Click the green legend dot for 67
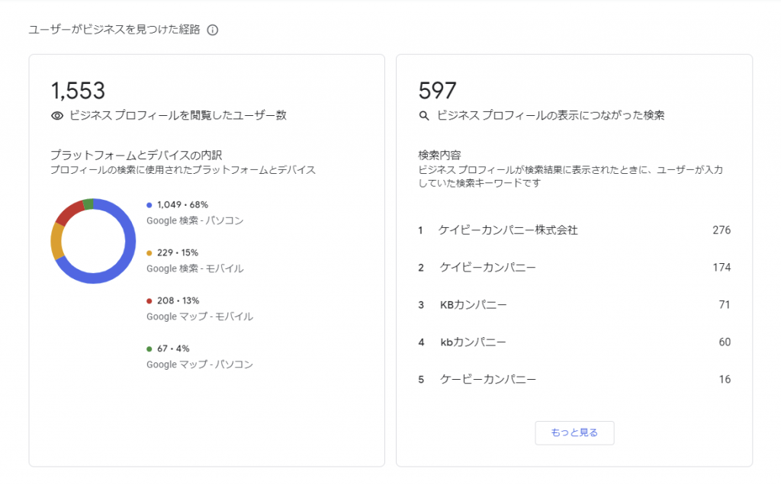This screenshot has width=781, height=485. pyautogui.click(x=149, y=348)
